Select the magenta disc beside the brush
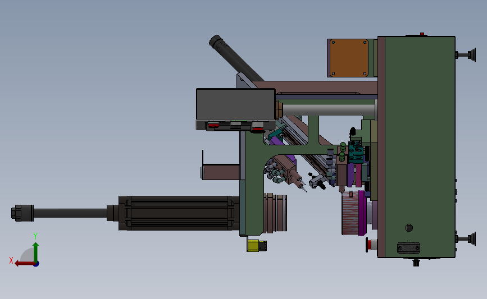 (x=362, y=213)
